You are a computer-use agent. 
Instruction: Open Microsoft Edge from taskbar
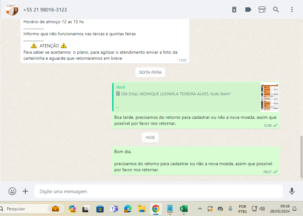point(128,209)
